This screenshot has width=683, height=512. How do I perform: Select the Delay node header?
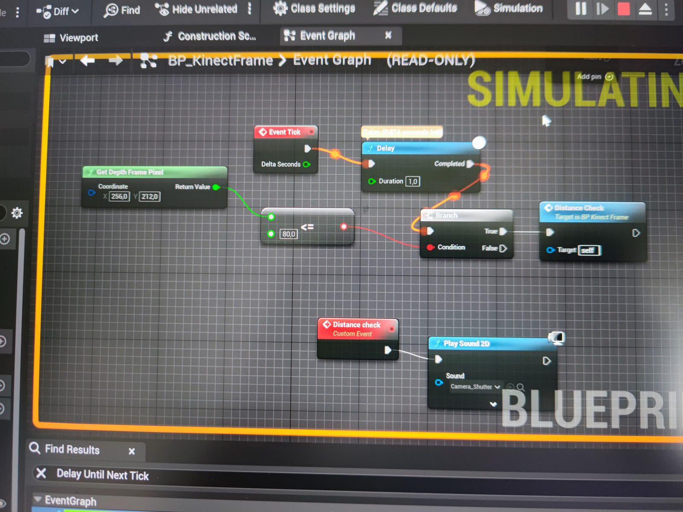pyautogui.click(x=420, y=148)
